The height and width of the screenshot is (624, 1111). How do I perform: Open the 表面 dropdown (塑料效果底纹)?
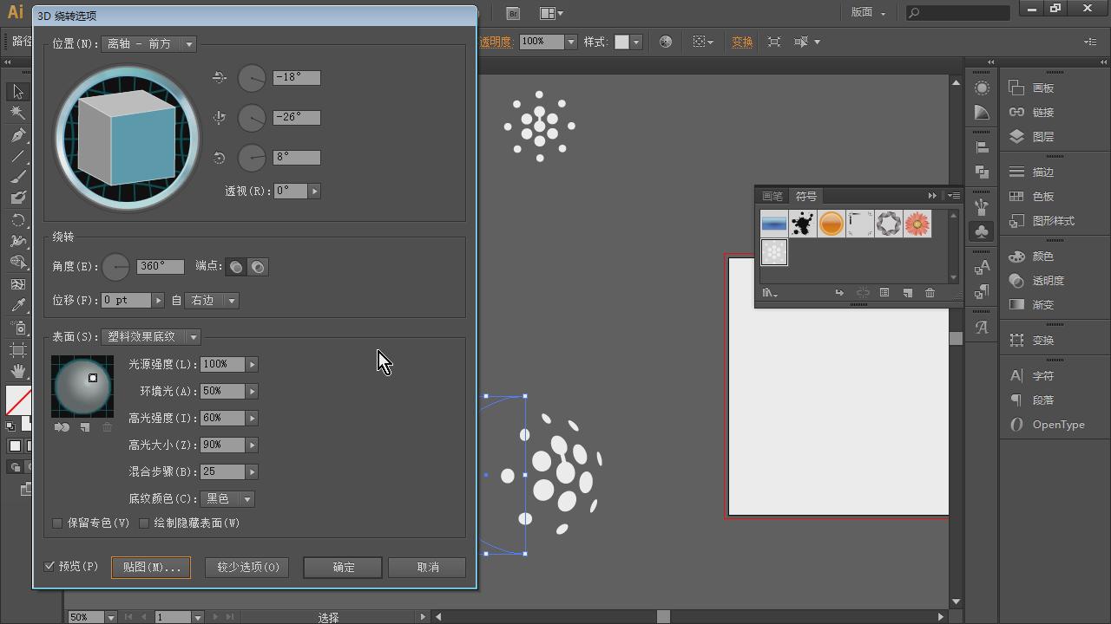pos(151,336)
